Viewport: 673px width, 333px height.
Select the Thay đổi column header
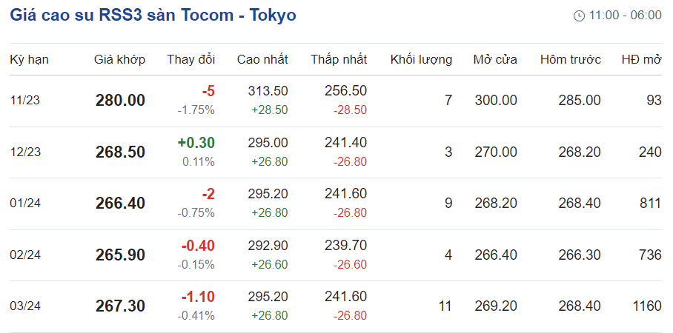pos(190,59)
